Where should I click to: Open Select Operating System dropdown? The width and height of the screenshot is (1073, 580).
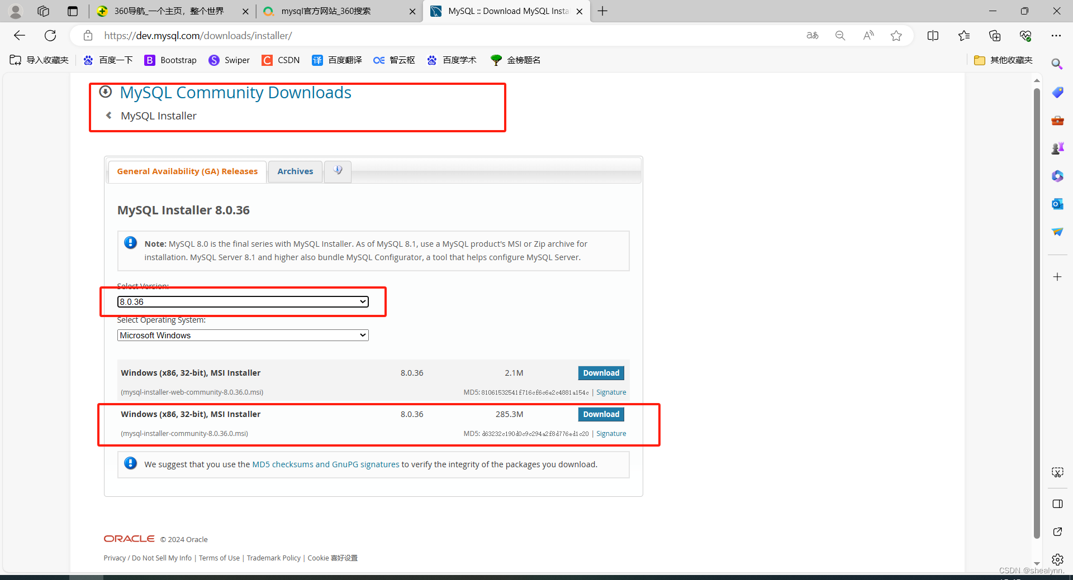(x=243, y=335)
